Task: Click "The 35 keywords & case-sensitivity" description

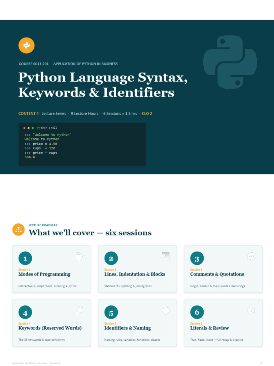Action: pyautogui.click(x=42, y=340)
